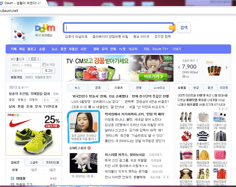Click the 검색 search button

[184, 28]
